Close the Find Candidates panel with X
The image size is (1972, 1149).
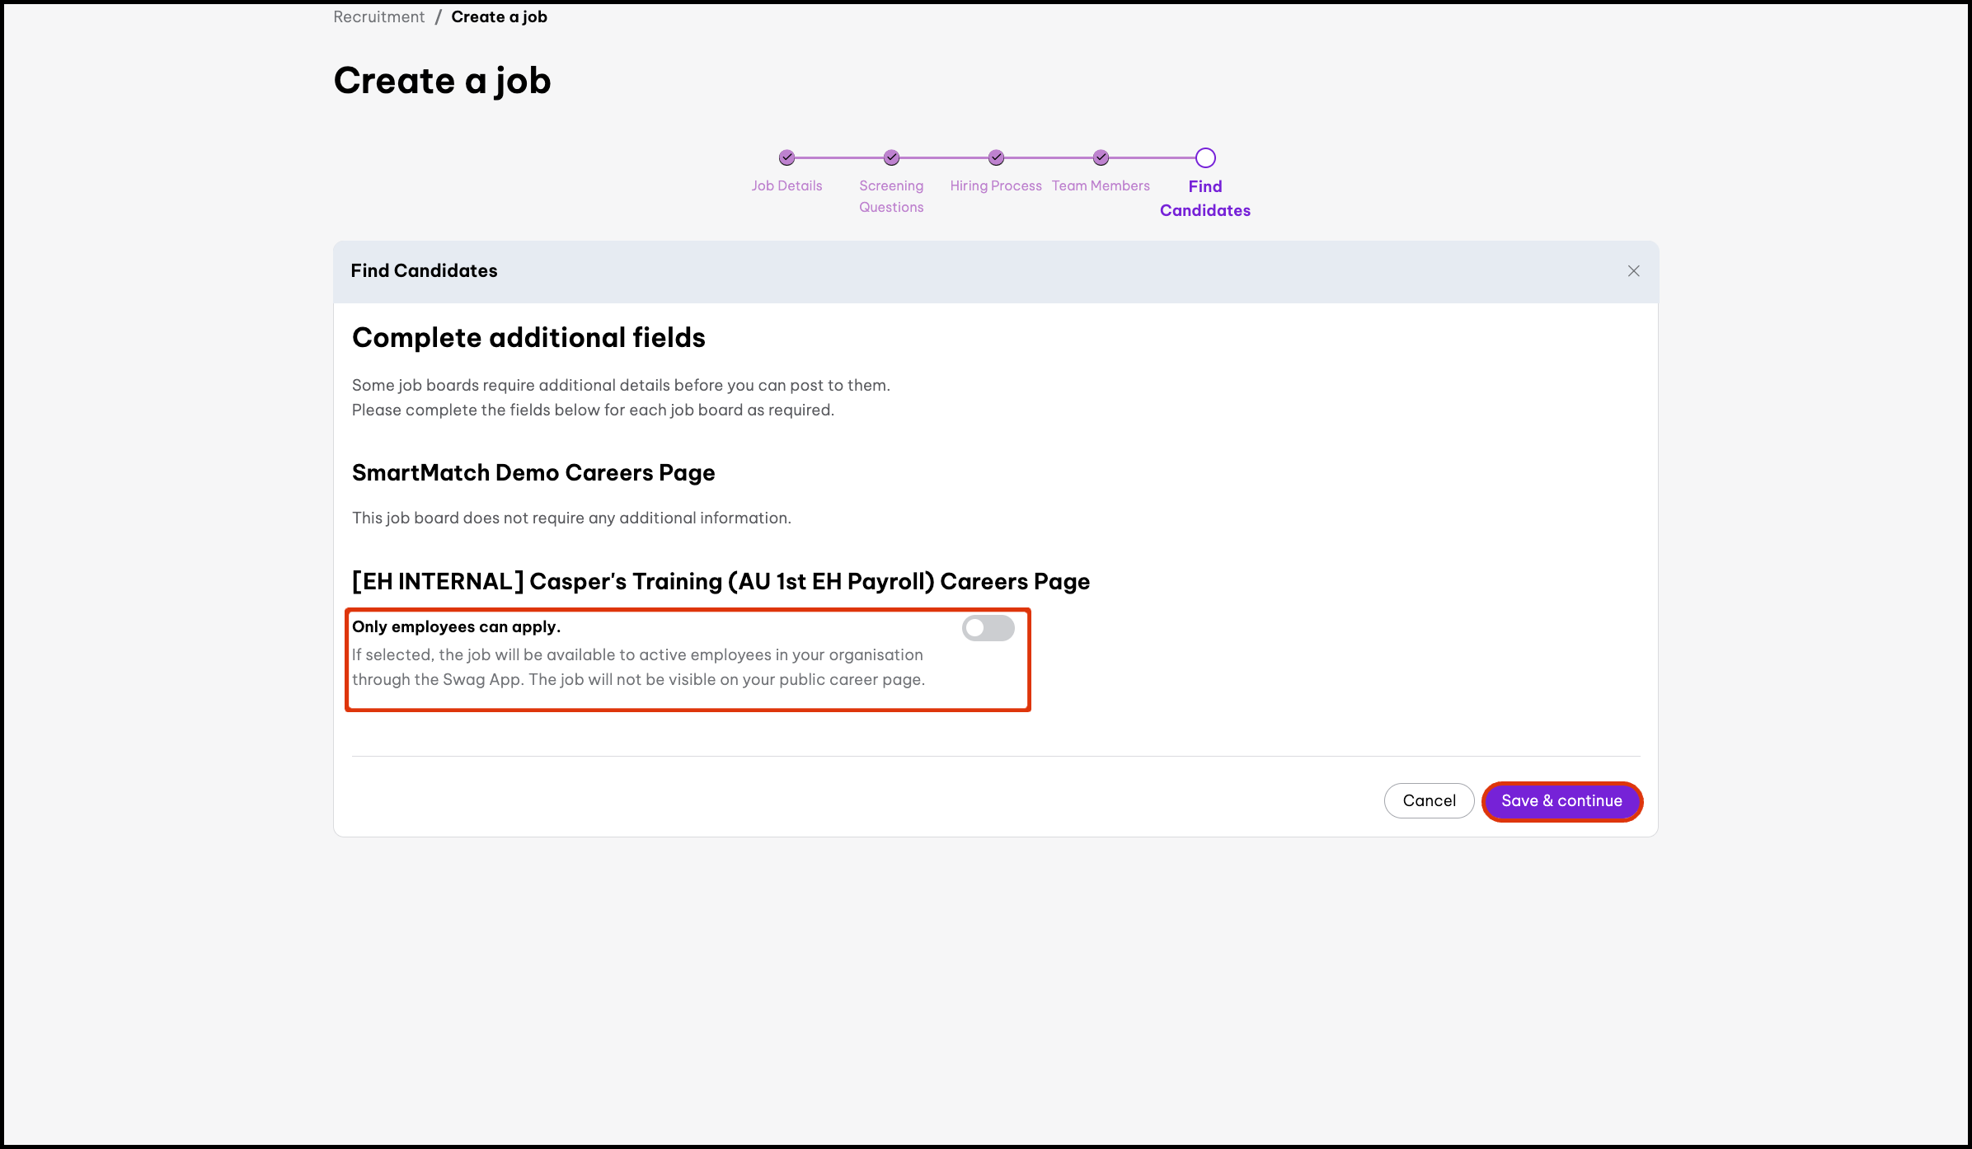(1633, 271)
